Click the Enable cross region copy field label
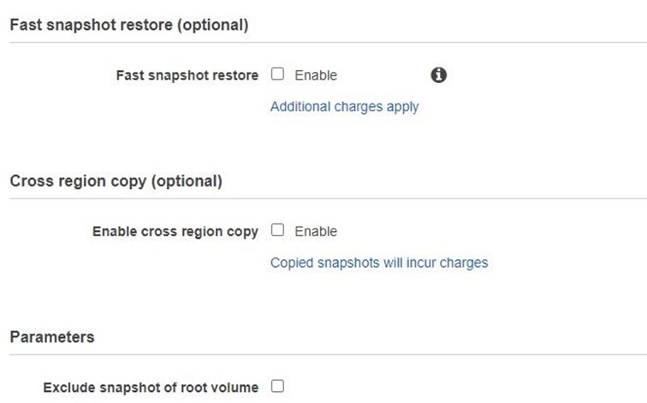 (175, 231)
